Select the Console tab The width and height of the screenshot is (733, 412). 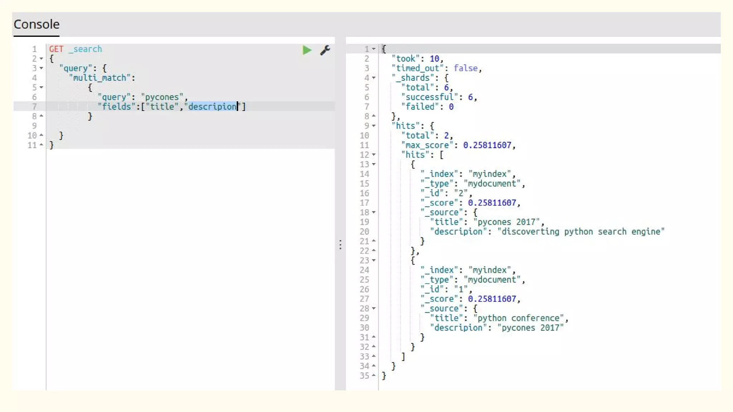click(x=37, y=24)
